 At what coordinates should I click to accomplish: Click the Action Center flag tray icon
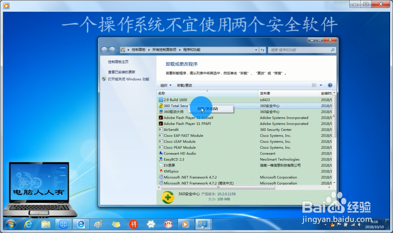pos(339,225)
